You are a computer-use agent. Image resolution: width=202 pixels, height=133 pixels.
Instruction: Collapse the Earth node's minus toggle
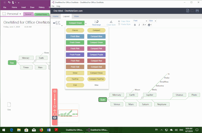pyautogui.click(x=125, y=98)
